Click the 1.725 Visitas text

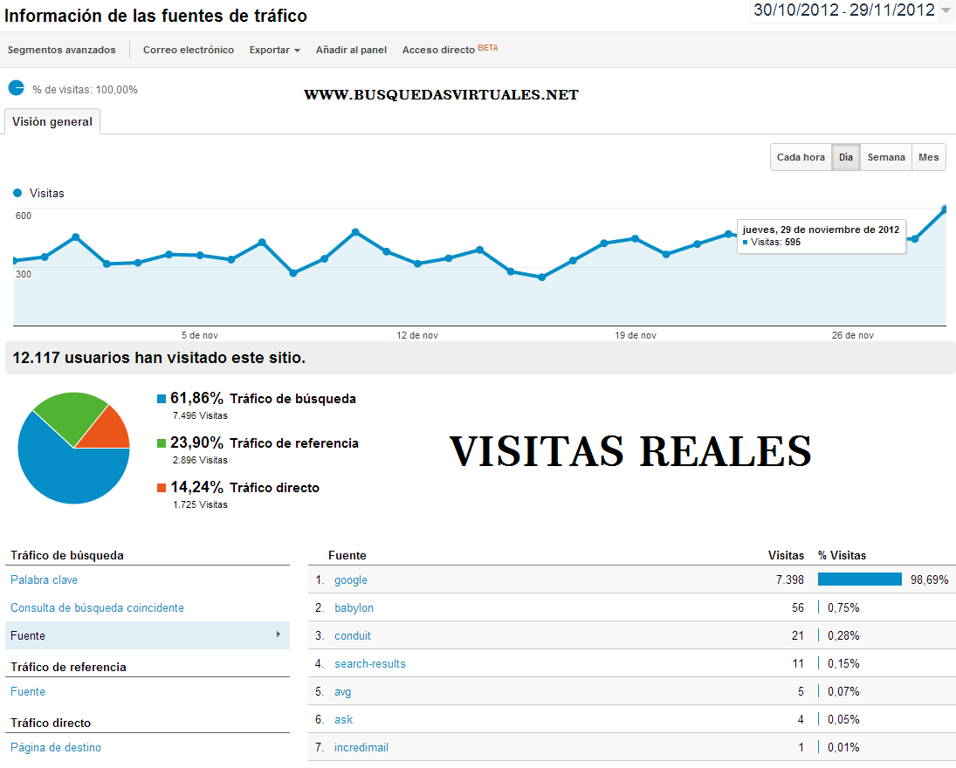click(x=200, y=504)
